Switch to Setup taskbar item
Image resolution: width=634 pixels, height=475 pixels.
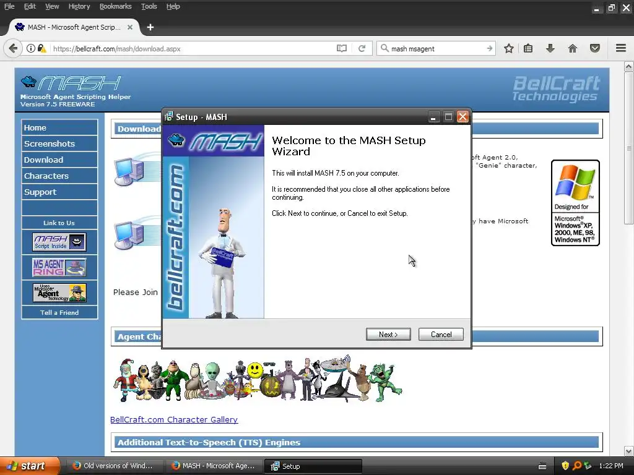(313, 466)
